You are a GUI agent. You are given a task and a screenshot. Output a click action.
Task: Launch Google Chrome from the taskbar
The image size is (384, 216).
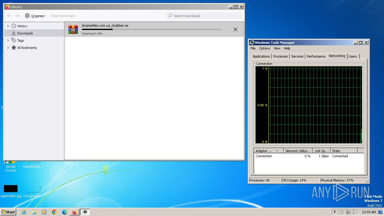click(54, 212)
